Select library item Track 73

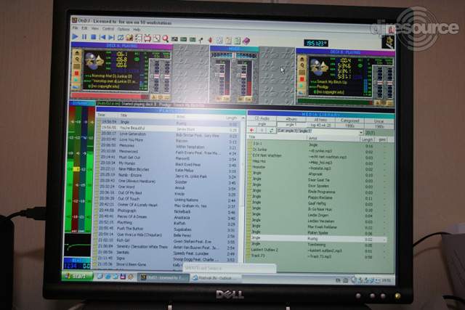click(x=318, y=256)
